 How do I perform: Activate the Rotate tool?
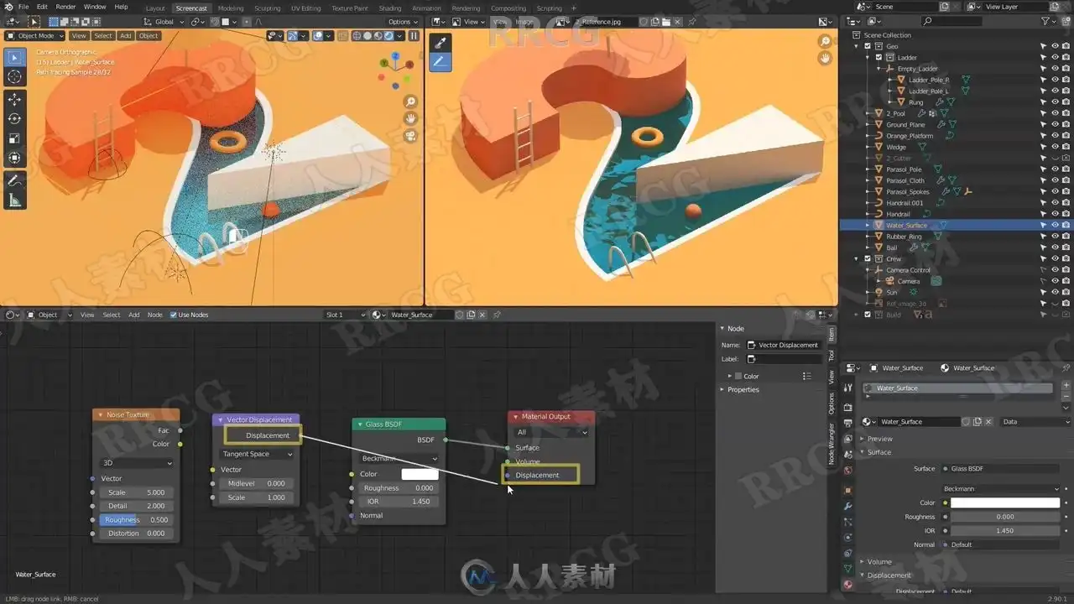coord(14,119)
